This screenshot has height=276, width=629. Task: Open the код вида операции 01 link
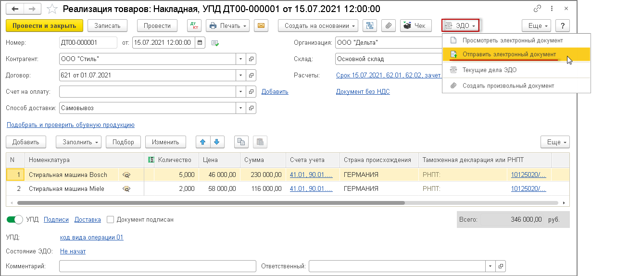[x=92, y=237]
